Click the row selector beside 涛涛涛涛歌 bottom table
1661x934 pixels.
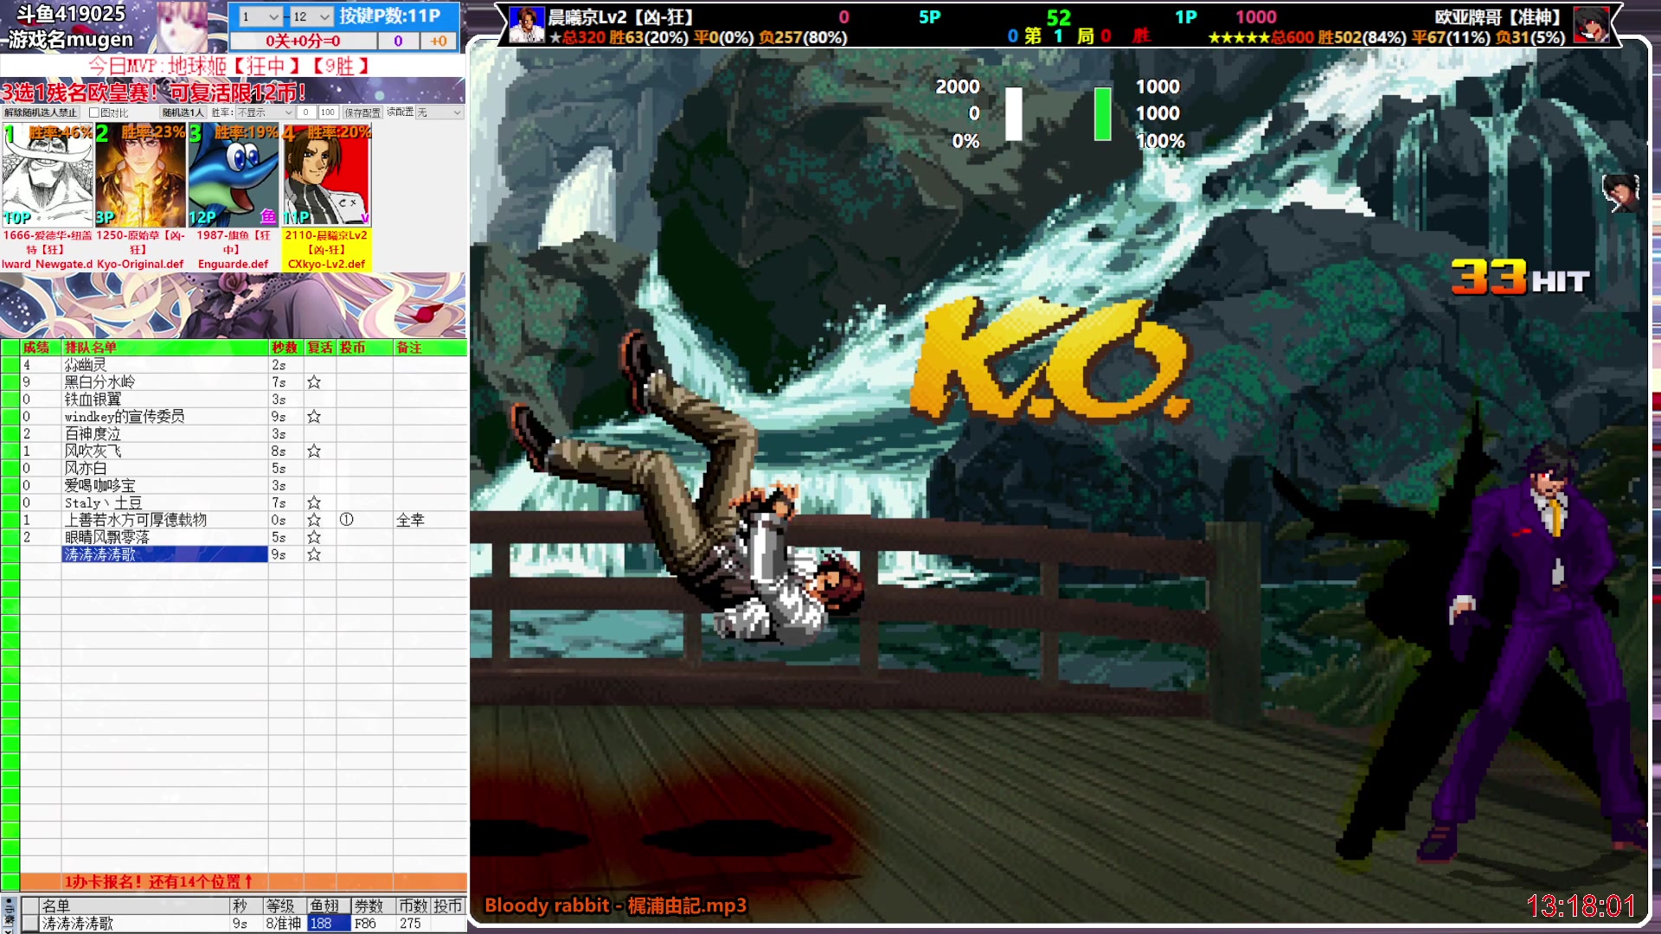click(30, 924)
